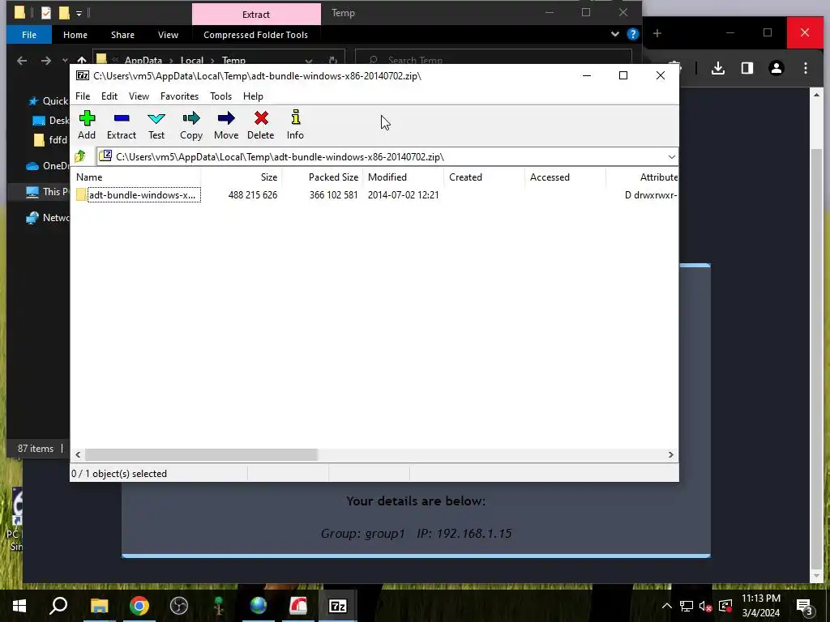830x622 pixels.
Task: Open the taskbar clock showing 11:13 PM
Action: (x=760, y=606)
